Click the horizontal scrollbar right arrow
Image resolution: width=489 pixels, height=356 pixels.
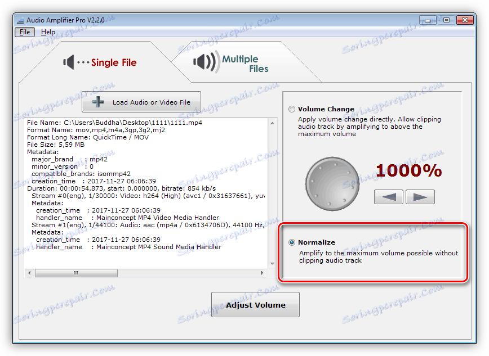point(263,273)
